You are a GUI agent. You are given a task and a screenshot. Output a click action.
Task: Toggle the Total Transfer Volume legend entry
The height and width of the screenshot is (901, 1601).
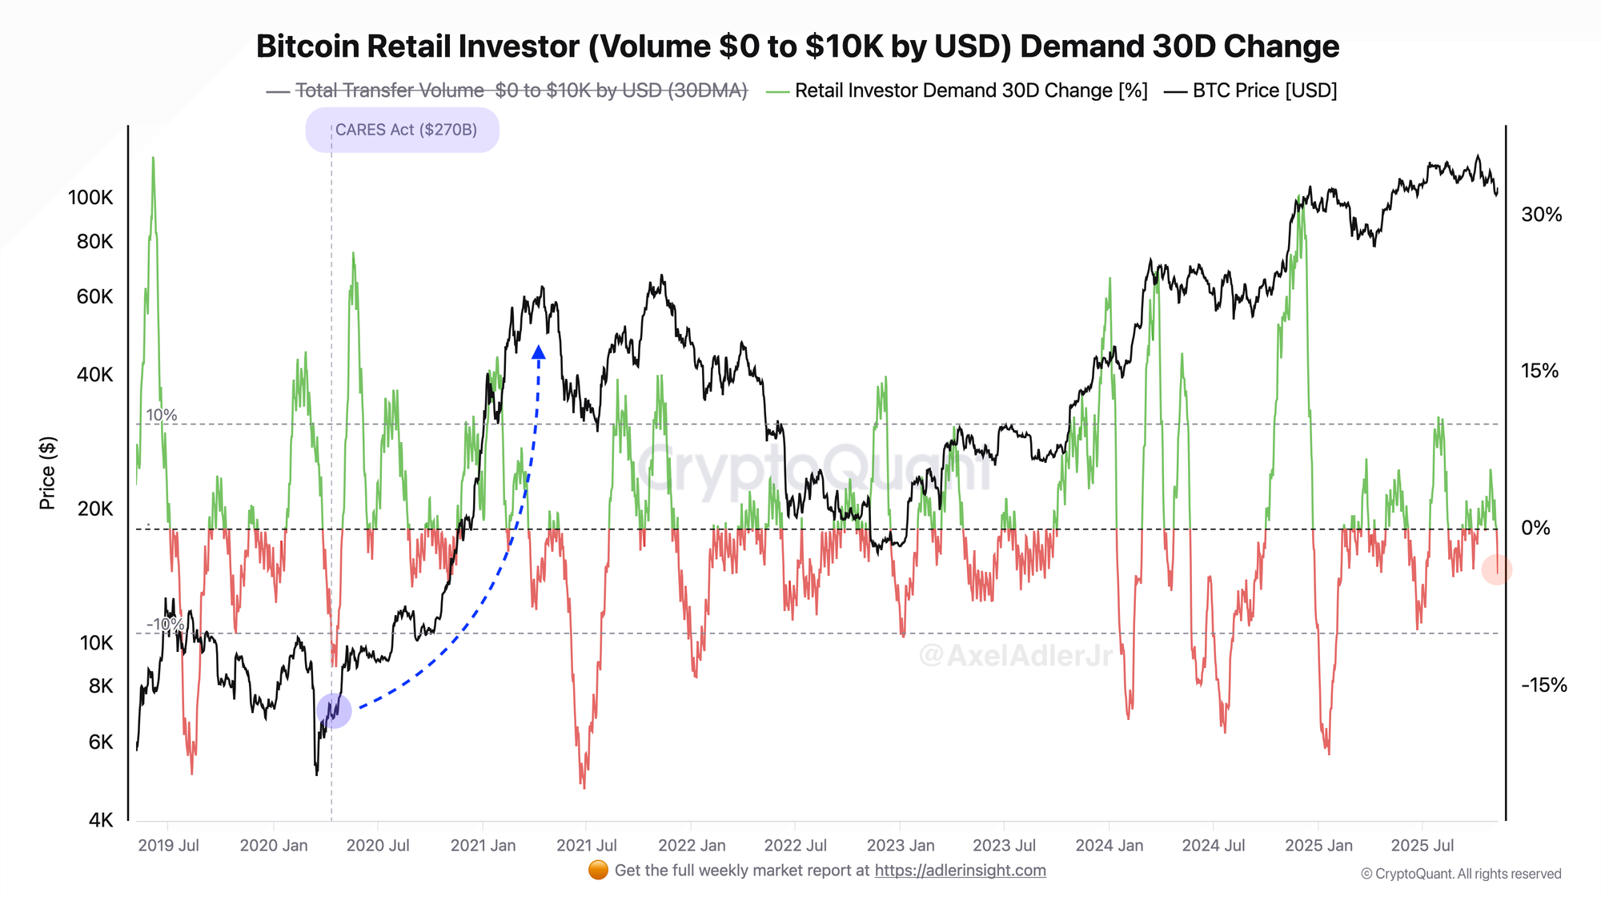520,91
